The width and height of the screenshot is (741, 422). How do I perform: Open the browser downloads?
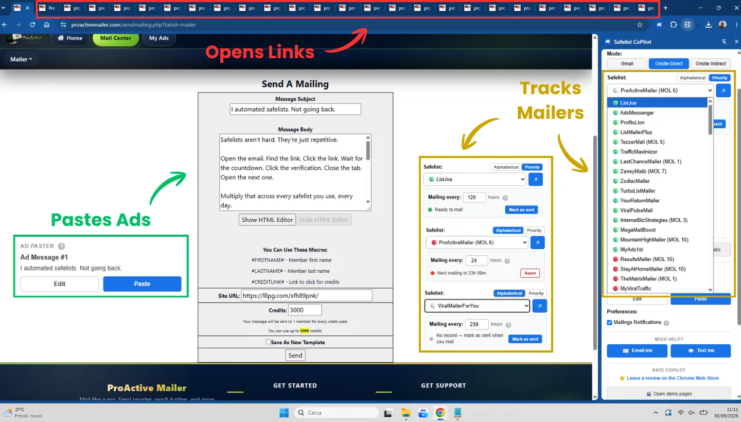click(x=709, y=25)
